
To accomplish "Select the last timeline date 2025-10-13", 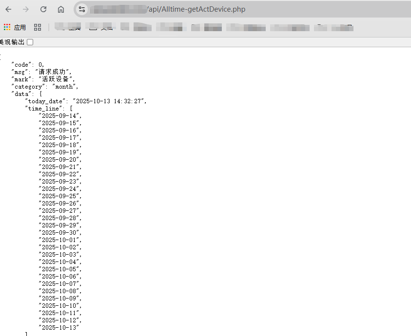I will [59, 328].
